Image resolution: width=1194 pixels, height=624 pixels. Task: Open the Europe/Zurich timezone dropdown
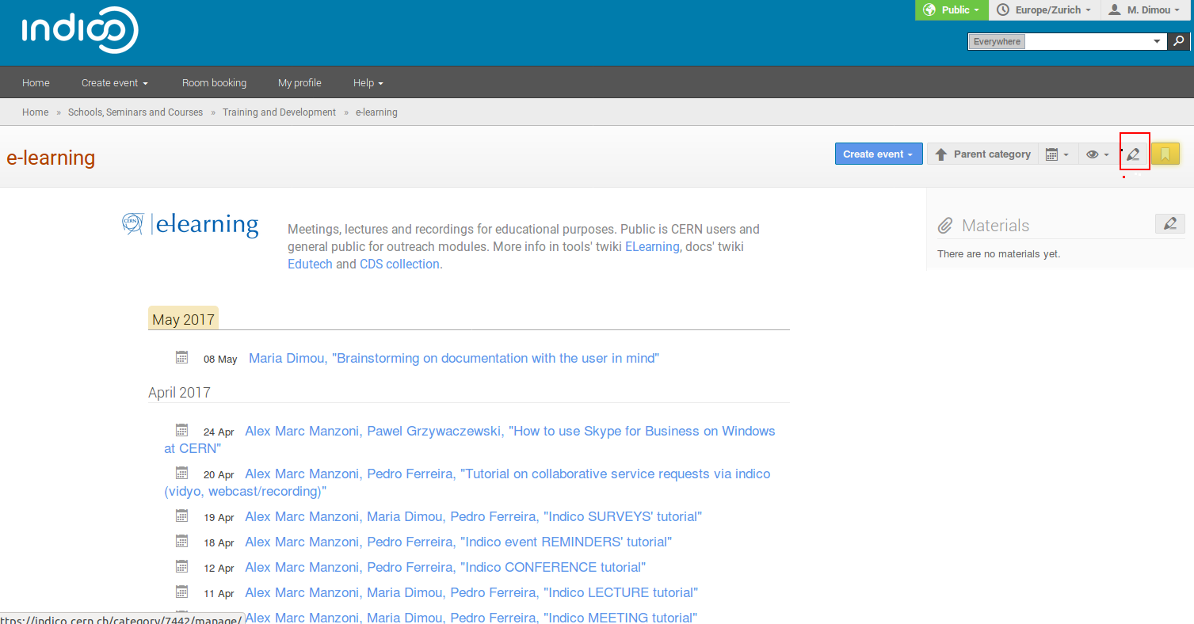[x=1044, y=10]
